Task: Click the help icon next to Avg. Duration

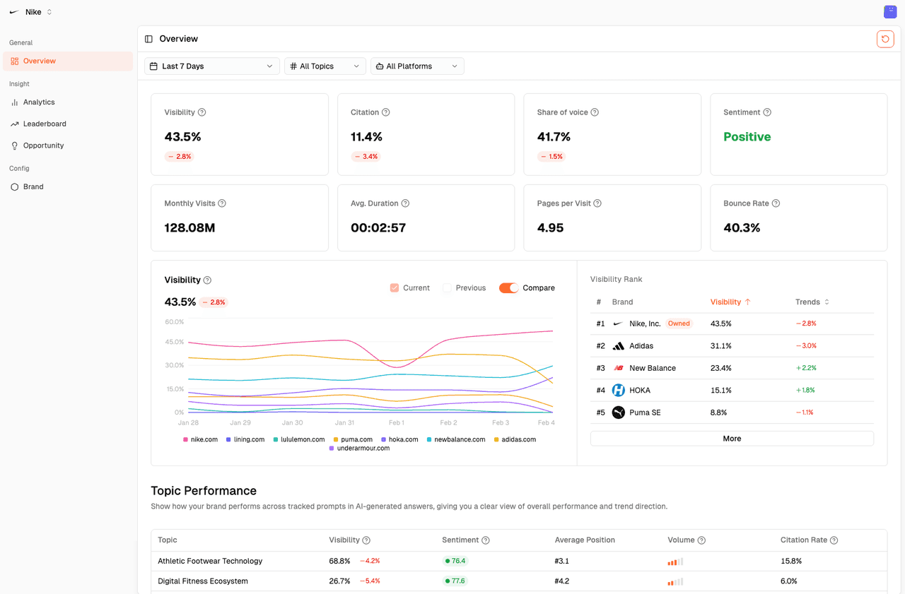Action: click(405, 203)
